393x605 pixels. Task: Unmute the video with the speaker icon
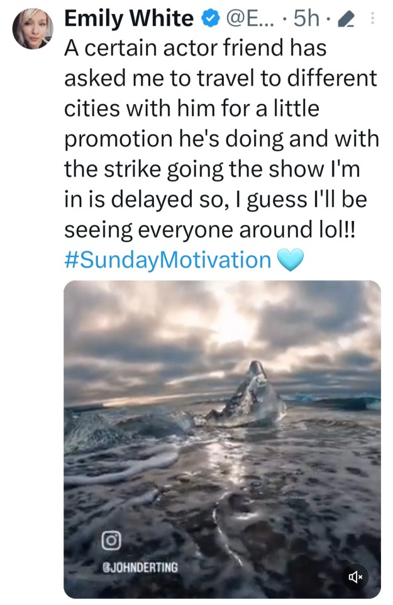(355, 577)
